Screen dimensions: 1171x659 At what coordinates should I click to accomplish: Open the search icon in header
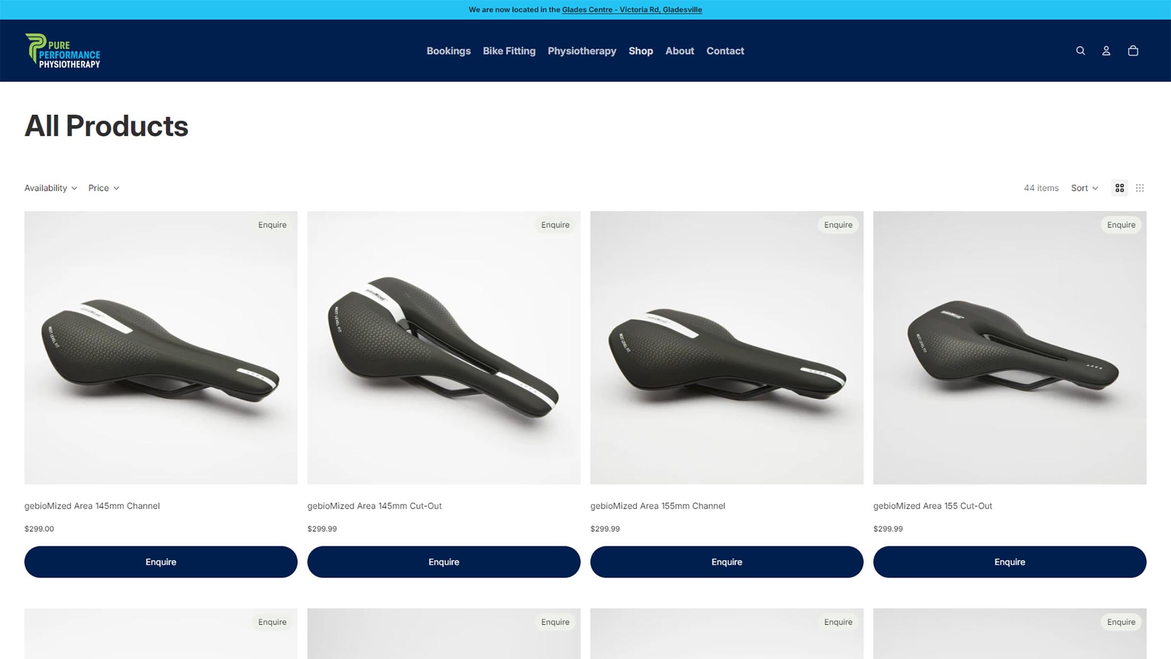point(1080,51)
